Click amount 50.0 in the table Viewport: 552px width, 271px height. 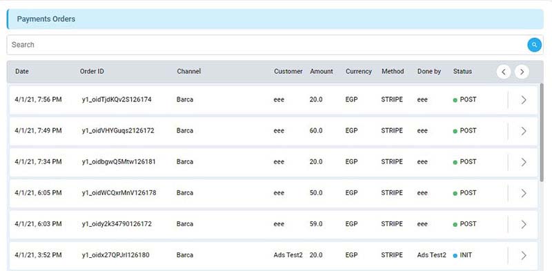(x=316, y=193)
